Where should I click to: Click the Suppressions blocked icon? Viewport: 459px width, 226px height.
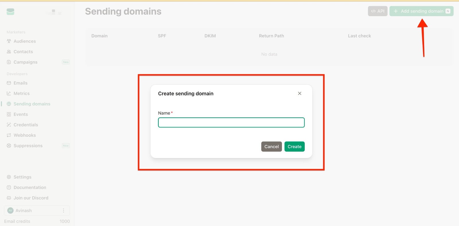point(9,146)
